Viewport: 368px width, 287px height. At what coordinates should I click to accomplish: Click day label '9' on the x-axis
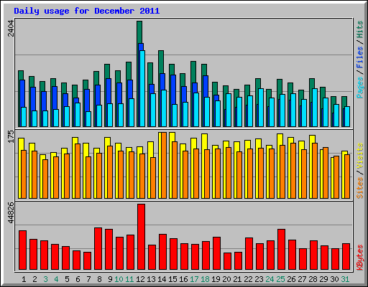click(x=110, y=279)
